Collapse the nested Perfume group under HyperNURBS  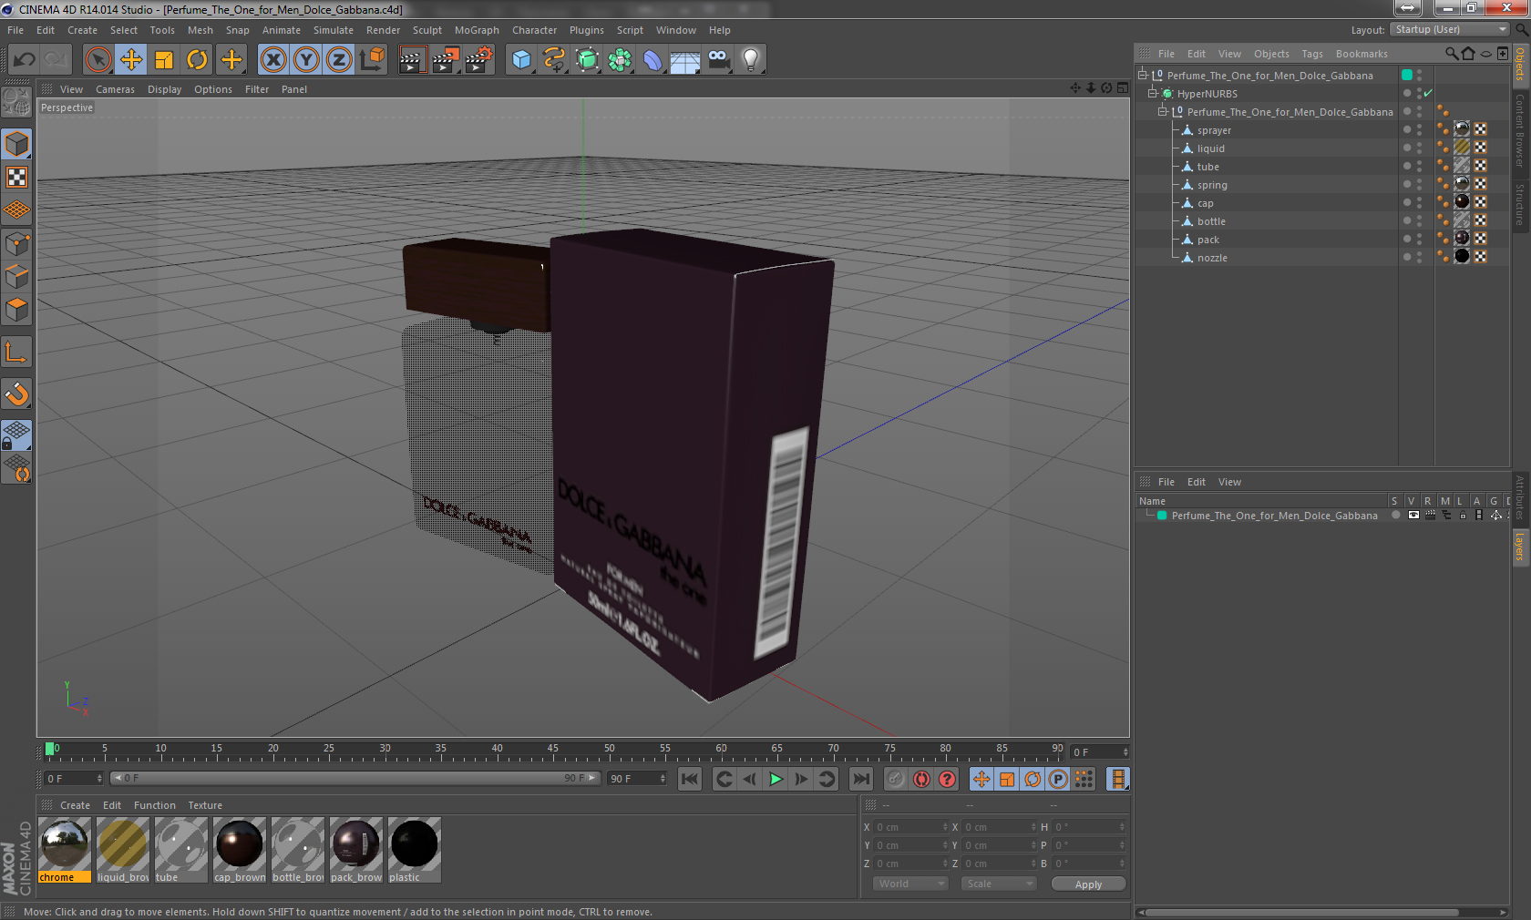[x=1163, y=112]
